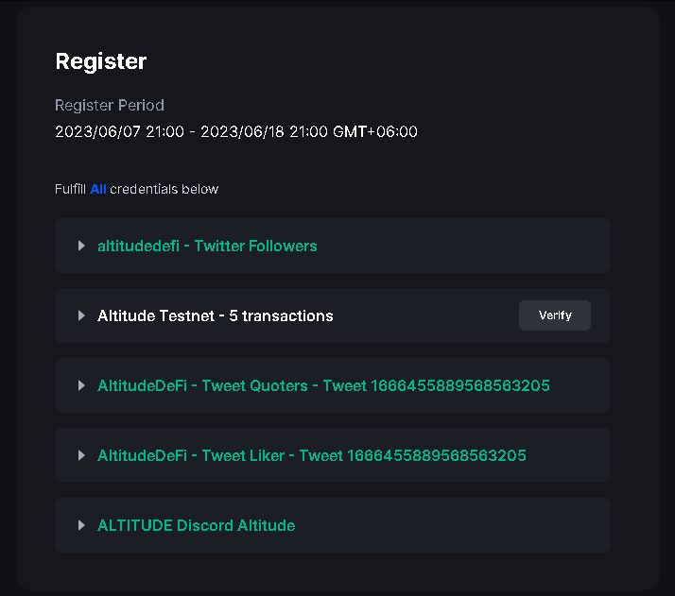
Task: Expand ALTITUDE Discord Altitude disclosure triangle
Action: tap(81, 525)
